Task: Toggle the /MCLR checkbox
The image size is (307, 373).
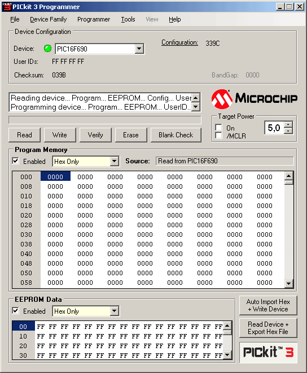Action: 218,136
